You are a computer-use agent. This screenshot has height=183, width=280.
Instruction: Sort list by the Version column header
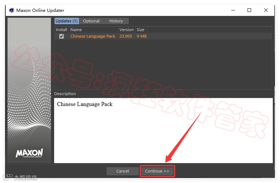click(x=126, y=30)
